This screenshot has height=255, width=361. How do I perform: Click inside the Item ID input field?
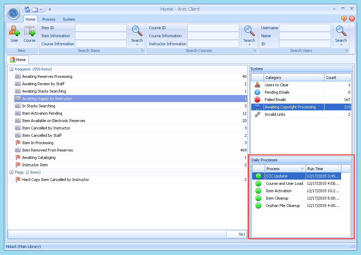click(101, 27)
